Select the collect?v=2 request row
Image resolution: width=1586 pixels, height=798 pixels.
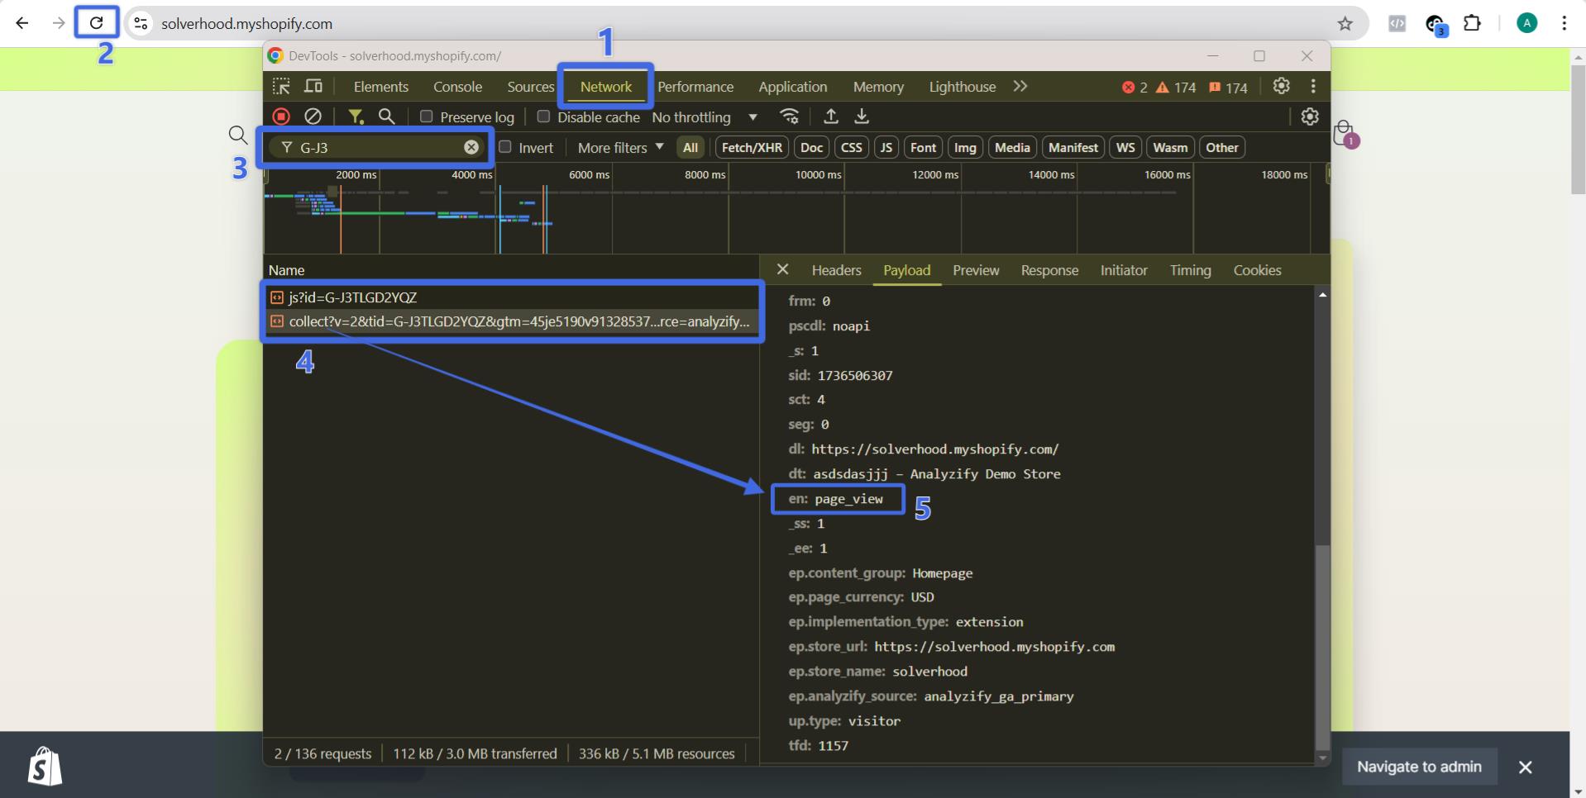511,321
